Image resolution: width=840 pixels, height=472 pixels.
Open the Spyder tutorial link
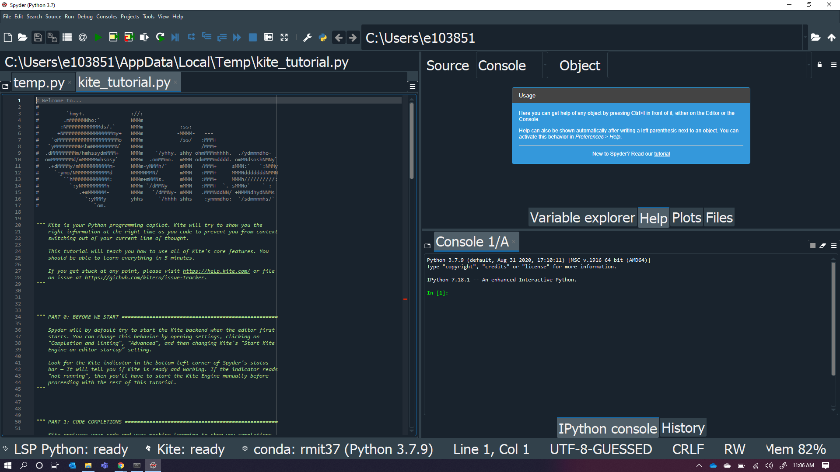(x=662, y=154)
